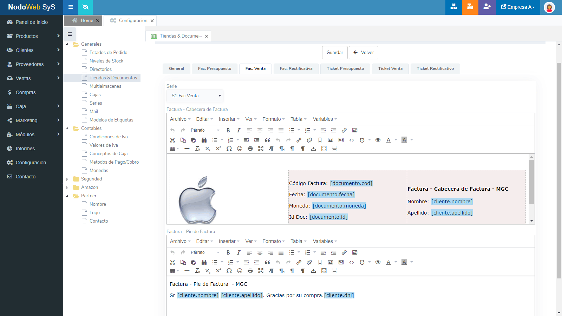
Task: Open source code view in the Cabecera editor
Action: (352, 140)
